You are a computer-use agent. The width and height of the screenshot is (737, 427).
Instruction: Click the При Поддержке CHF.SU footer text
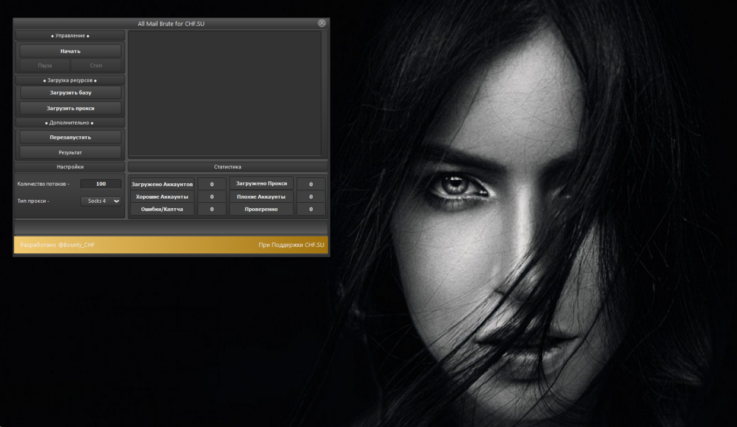click(291, 245)
